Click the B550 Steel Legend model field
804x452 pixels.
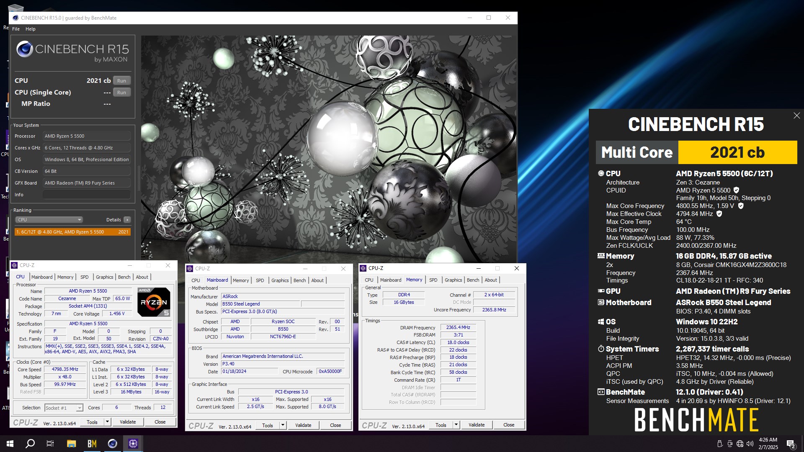(260, 304)
